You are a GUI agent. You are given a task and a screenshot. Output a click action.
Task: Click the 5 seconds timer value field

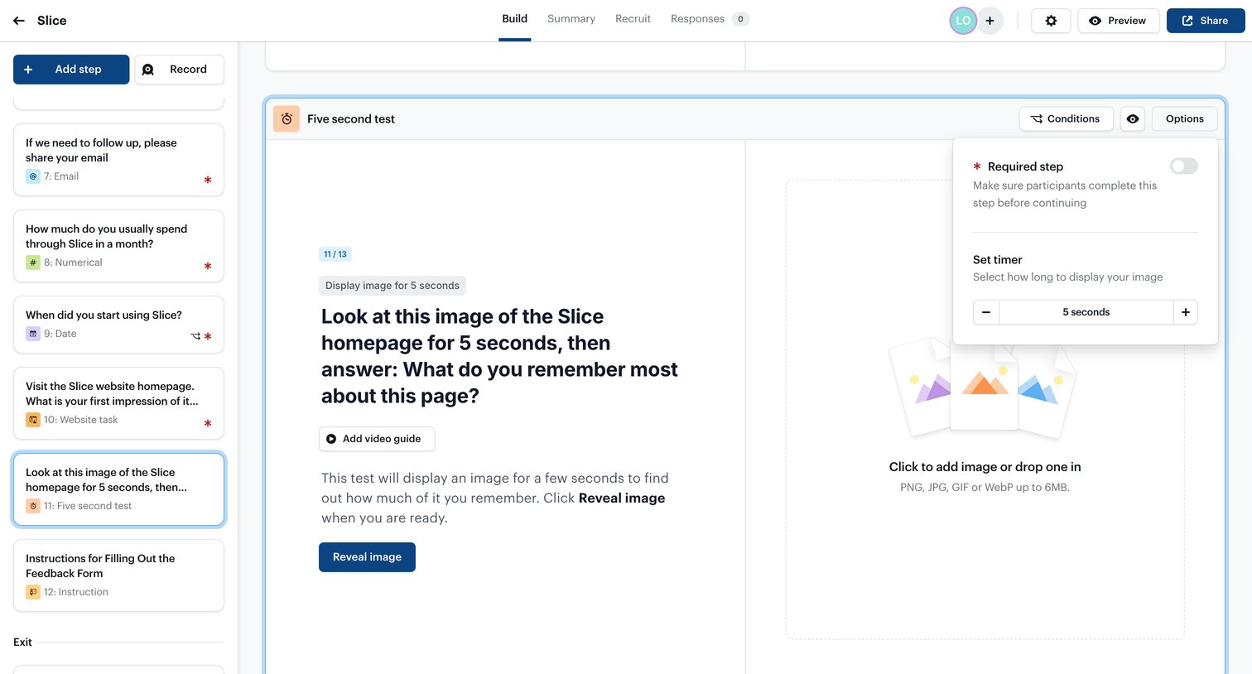coord(1086,312)
